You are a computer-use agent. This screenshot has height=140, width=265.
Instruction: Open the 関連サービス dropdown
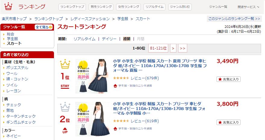click(248, 7)
